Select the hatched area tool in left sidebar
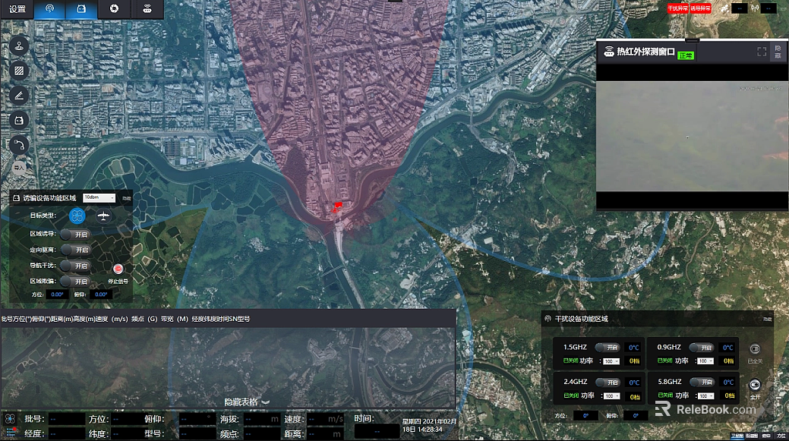This screenshot has width=789, height=441. tap(19, 71)
